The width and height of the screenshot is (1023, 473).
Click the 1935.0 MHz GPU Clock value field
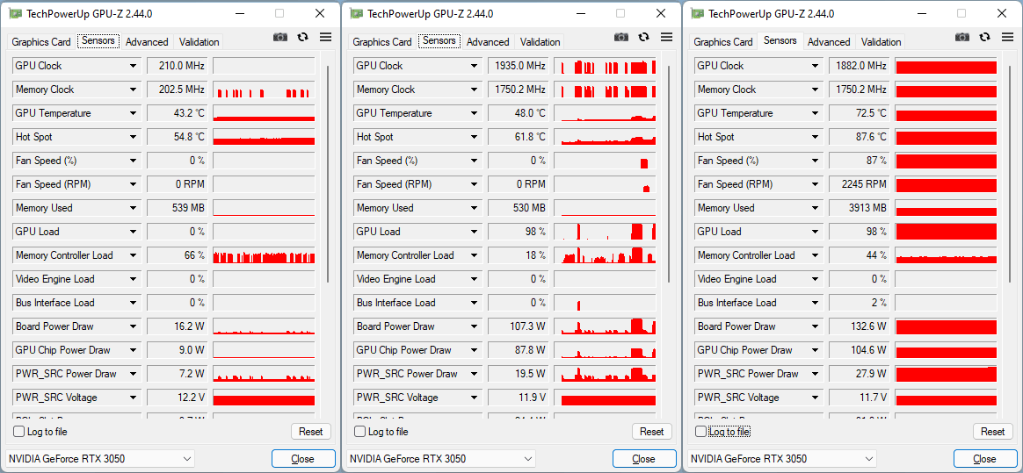(518, 66)
